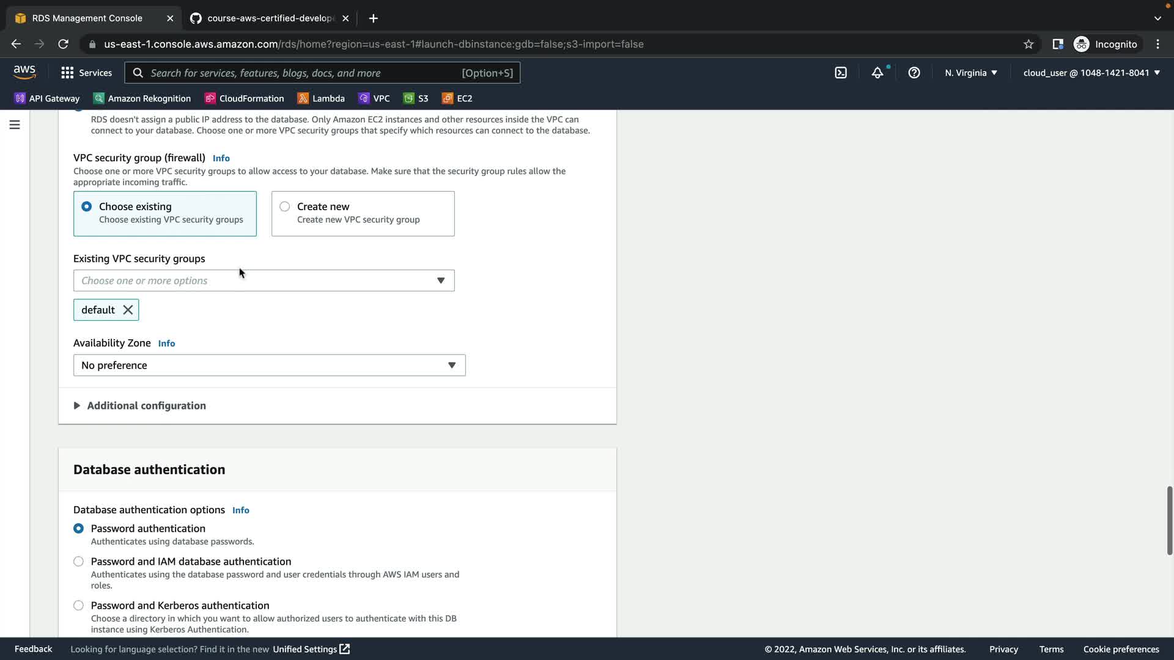Select Password and IAM database authentication
The width and height of the screenshot is (1174, 660).
(78, 562)
